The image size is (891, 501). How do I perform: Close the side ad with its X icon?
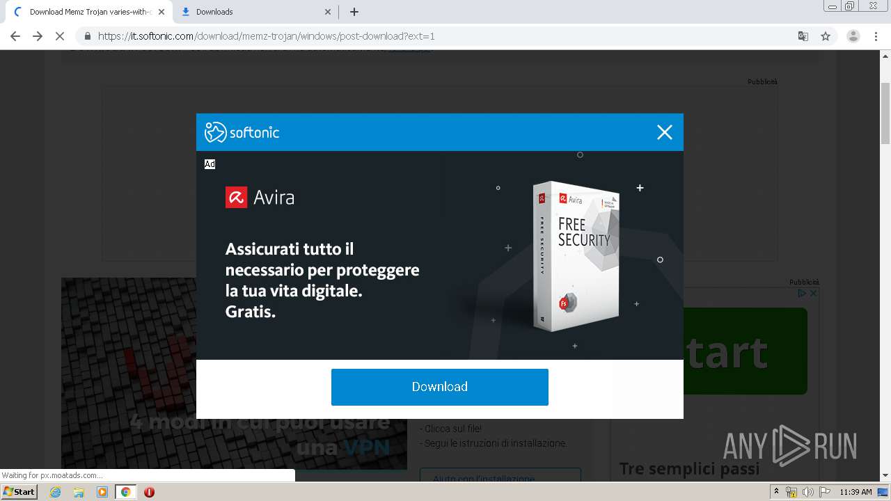tap(812, 294)
